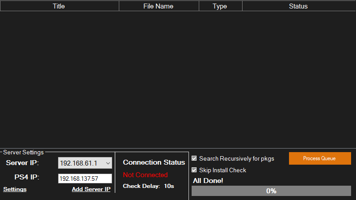Click the Status column header
Image resolution: width=356 pixels, height=200 pixels.
[298, 6]
